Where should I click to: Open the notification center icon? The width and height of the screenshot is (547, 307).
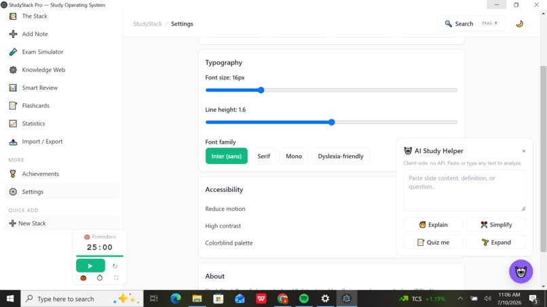(x=533, y=299)
